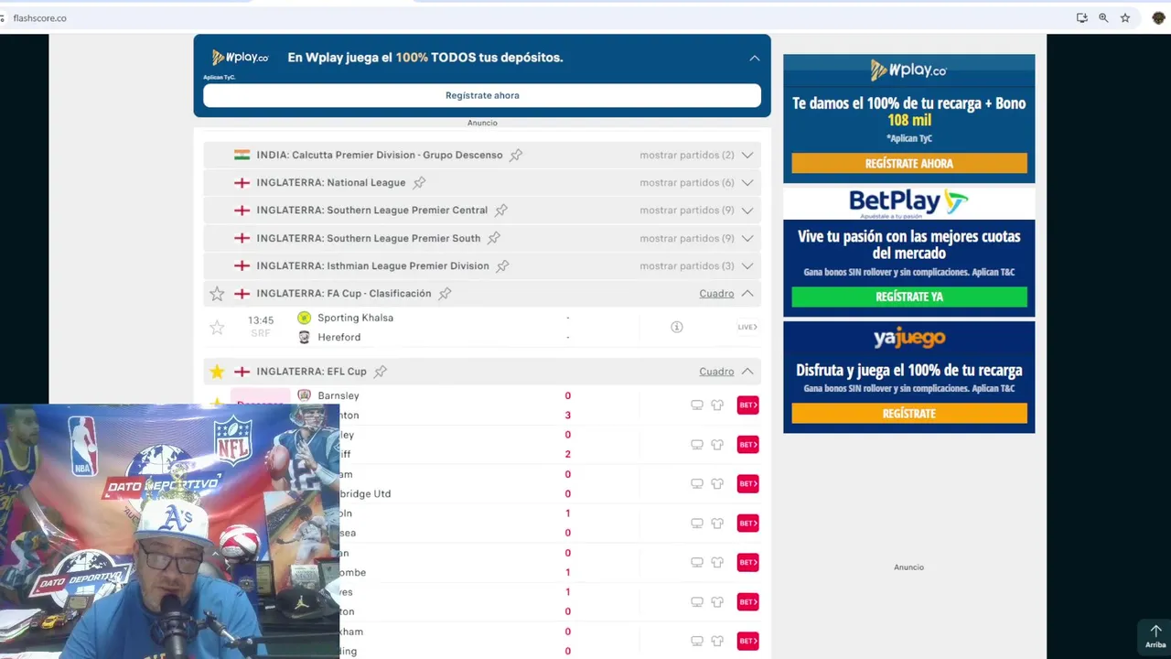Viewport: 1171px width, 659px height.
Task: Open Cuadro link for EFL Cup
Action: [x=716, y=372]
